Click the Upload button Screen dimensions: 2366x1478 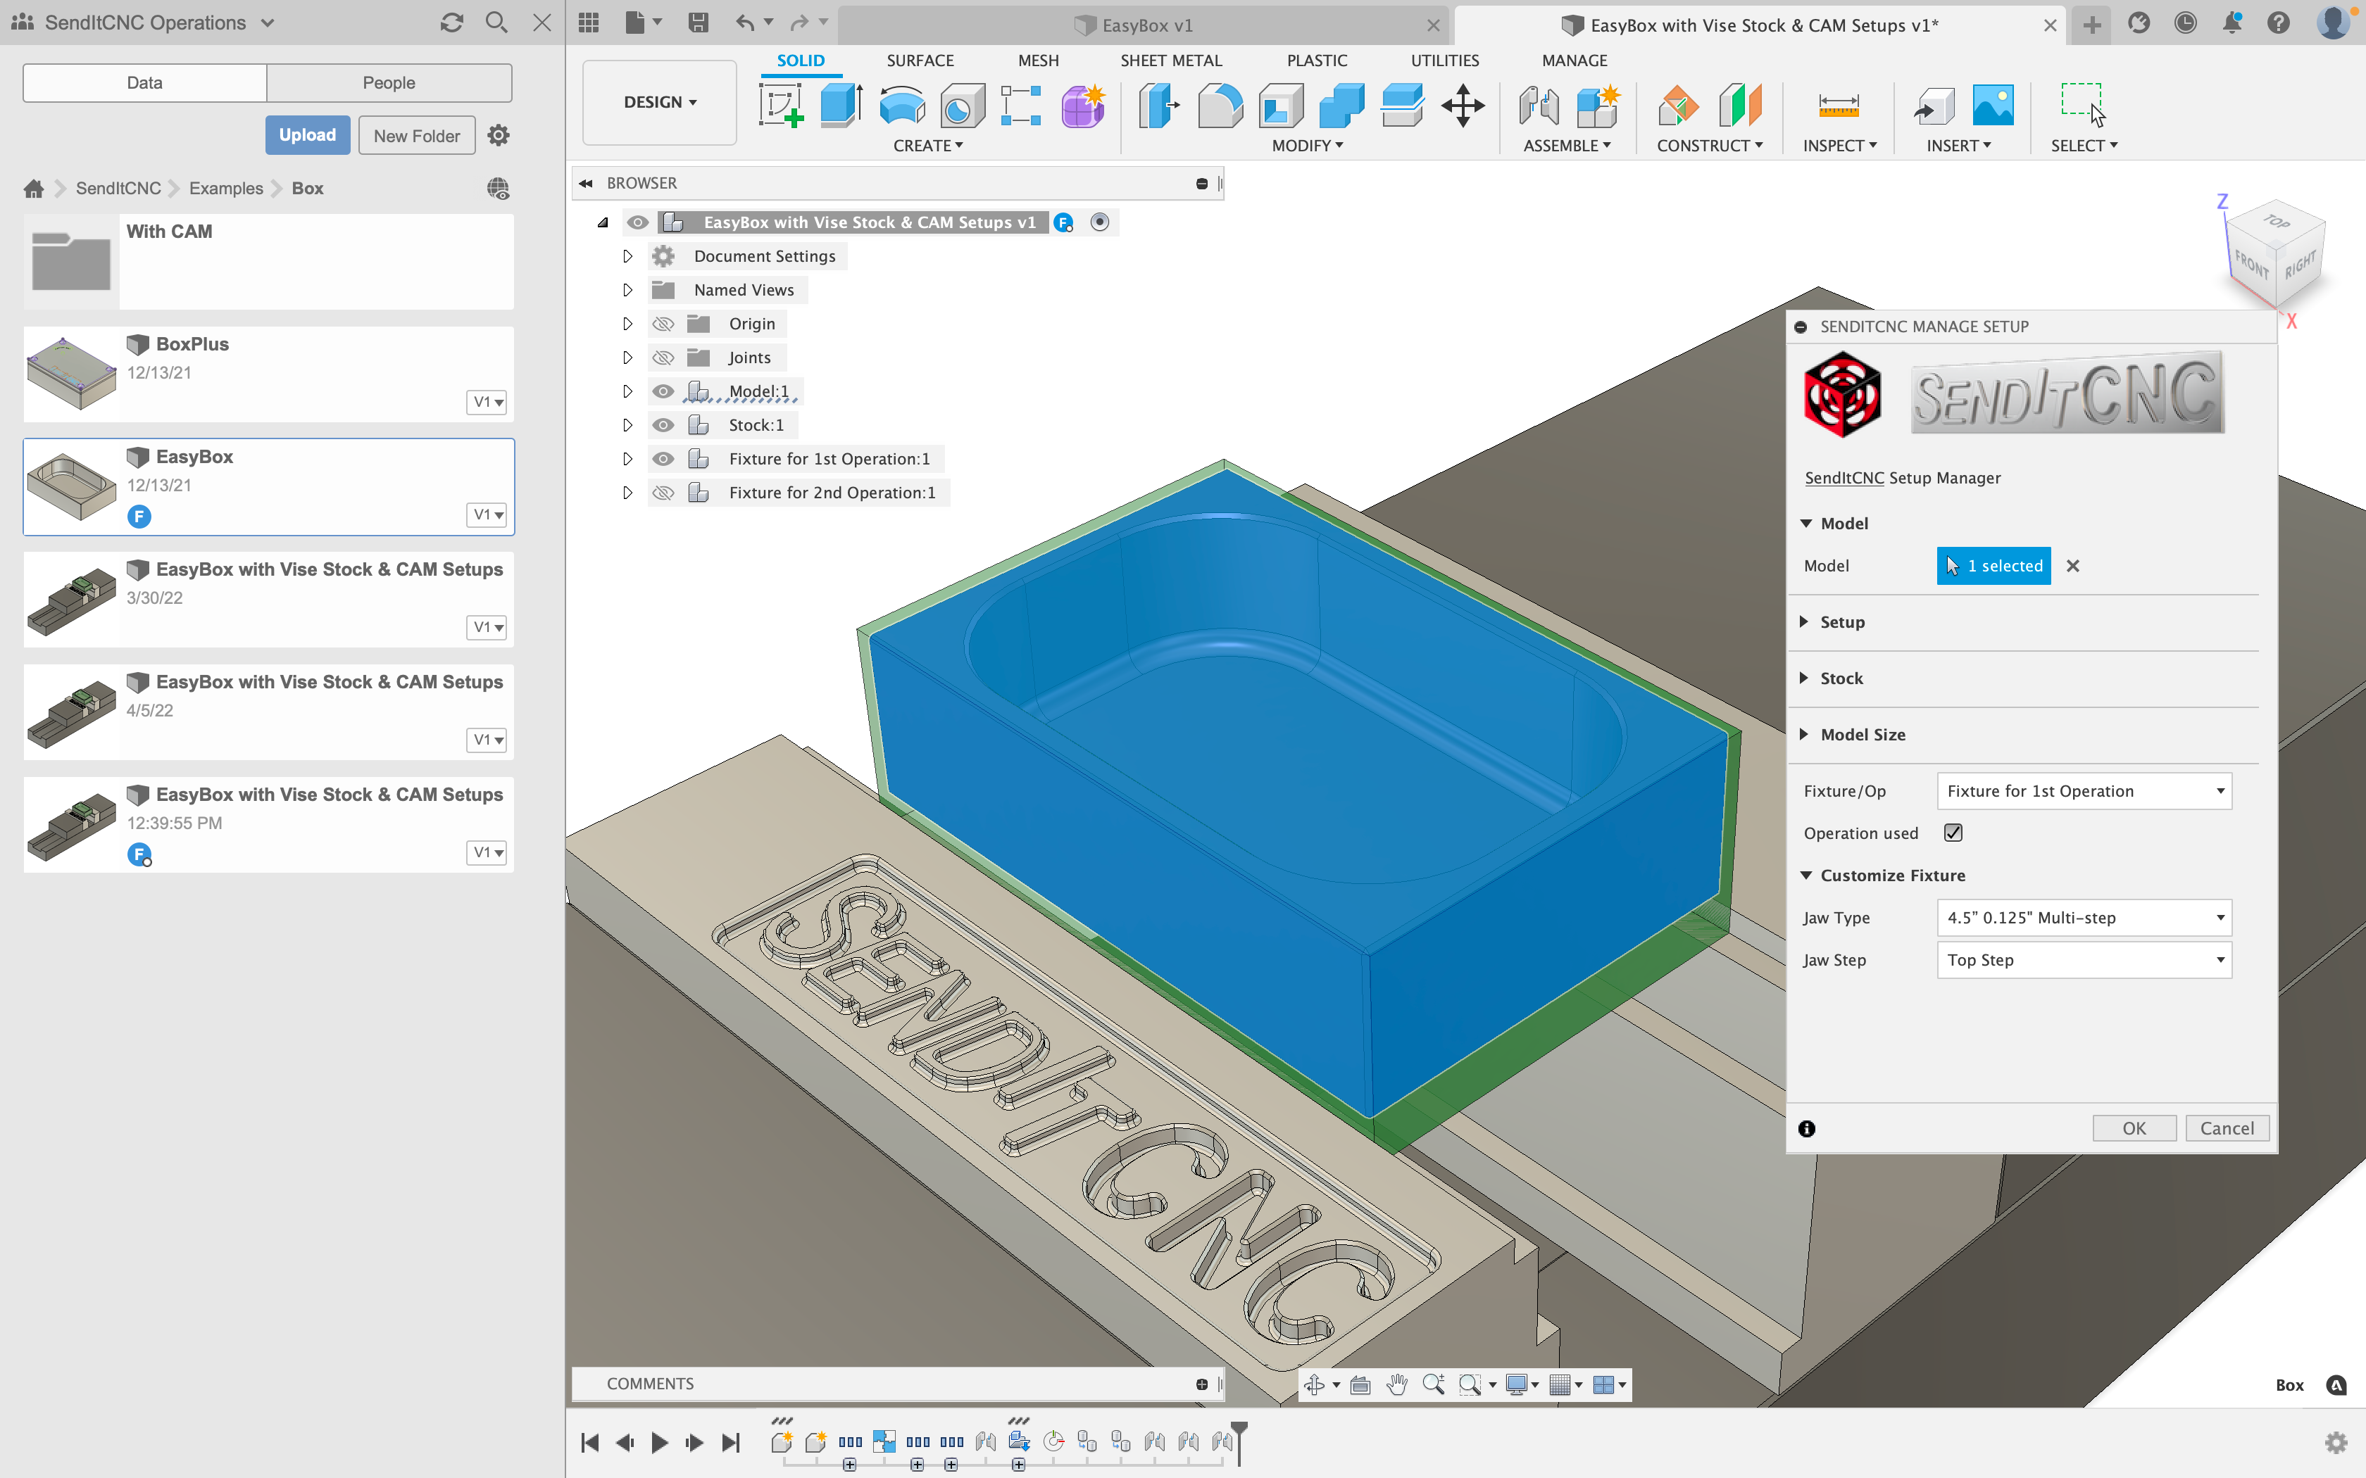[307, 135]
